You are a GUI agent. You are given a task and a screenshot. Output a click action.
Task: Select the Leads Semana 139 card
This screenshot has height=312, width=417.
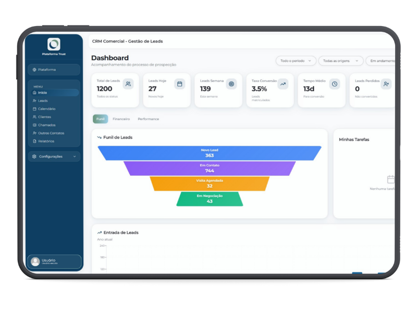[218, 90]
